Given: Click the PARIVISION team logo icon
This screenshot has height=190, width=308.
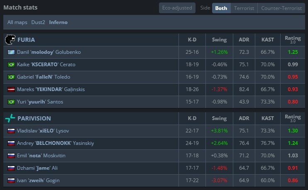Looking at the screenshot, I should (9, 118).
